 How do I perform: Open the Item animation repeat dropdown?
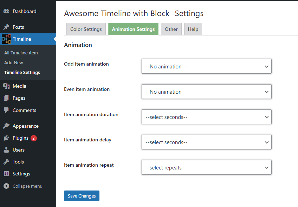pos(207,168)
